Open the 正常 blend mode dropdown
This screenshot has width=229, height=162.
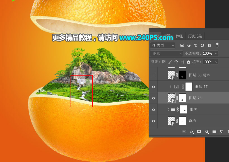167,54
